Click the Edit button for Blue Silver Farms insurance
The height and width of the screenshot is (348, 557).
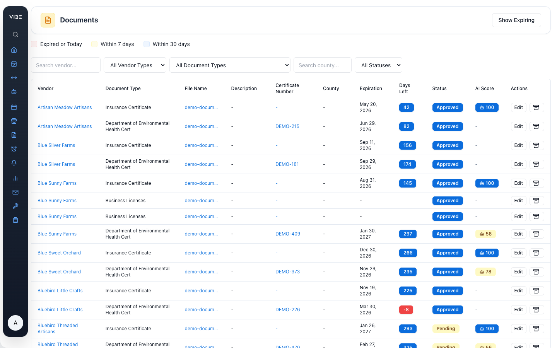coord(518,145)
